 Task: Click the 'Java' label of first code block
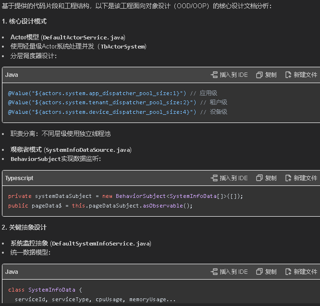[12, 75]
